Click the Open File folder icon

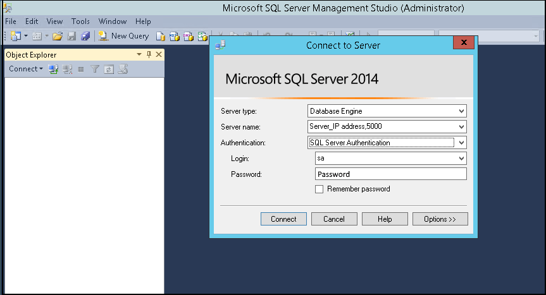[58, 36]
